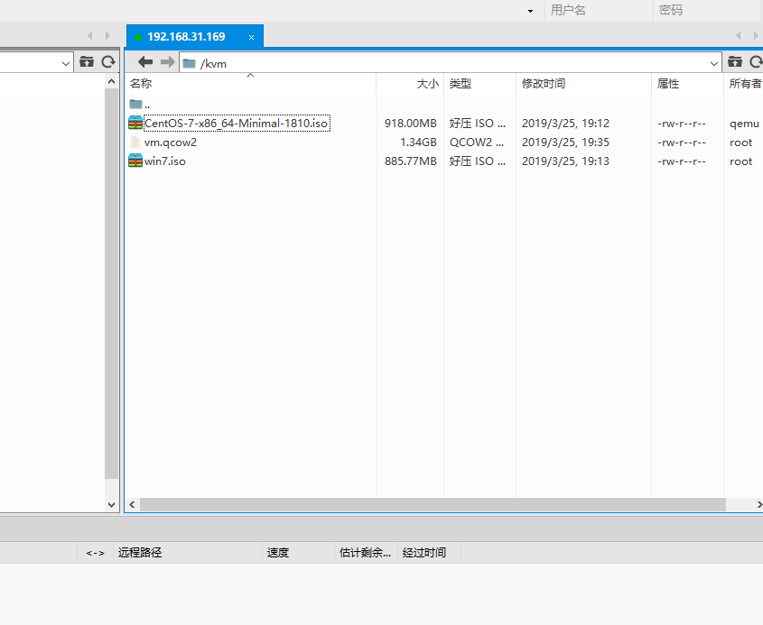This screenshot has width=763, height=625.
Task: Refresh the remote pane's file list
Action: point(756,61)
